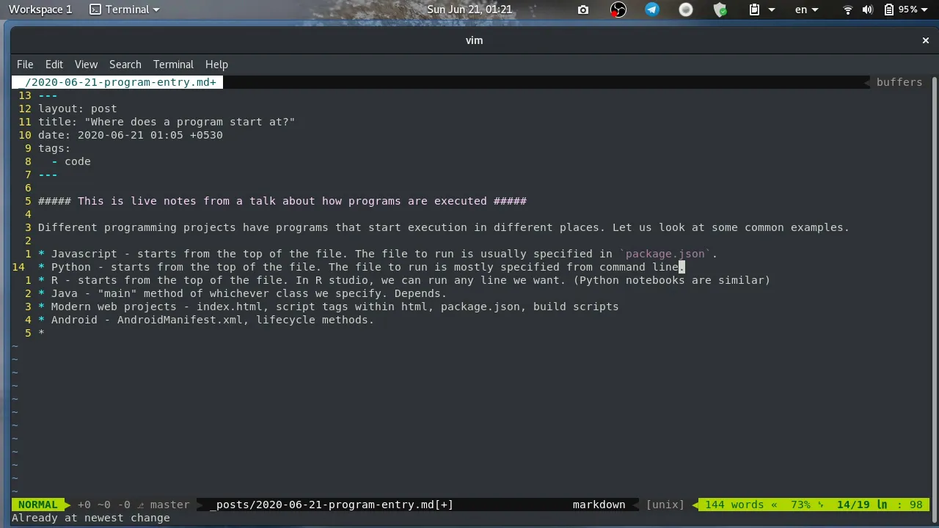Click the '* Javascript' bullet line
Image resolution: width=939 pixels, height=528 pixels.
(378, 254)
